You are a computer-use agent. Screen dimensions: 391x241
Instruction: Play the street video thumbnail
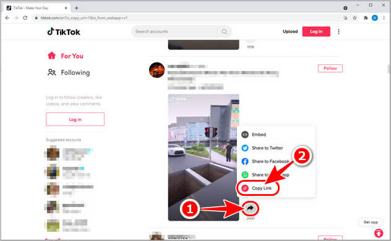pos(204,158)
